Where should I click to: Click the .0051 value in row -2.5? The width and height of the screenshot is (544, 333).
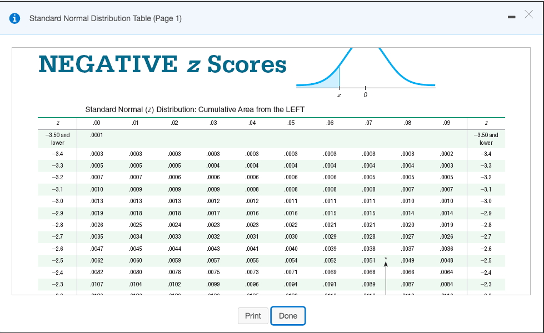click(x=369, y=260)
